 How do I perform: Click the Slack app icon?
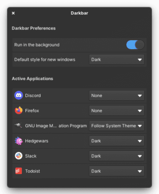18,156
